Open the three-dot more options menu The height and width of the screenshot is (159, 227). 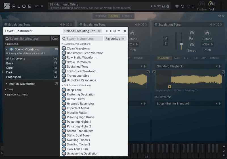(193, 6)
